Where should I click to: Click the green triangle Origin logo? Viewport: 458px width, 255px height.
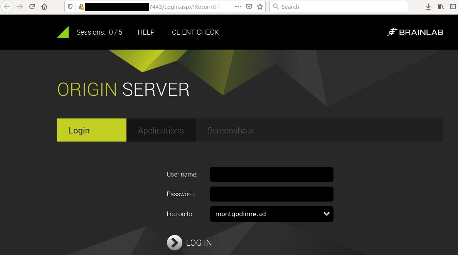point(63,32)
